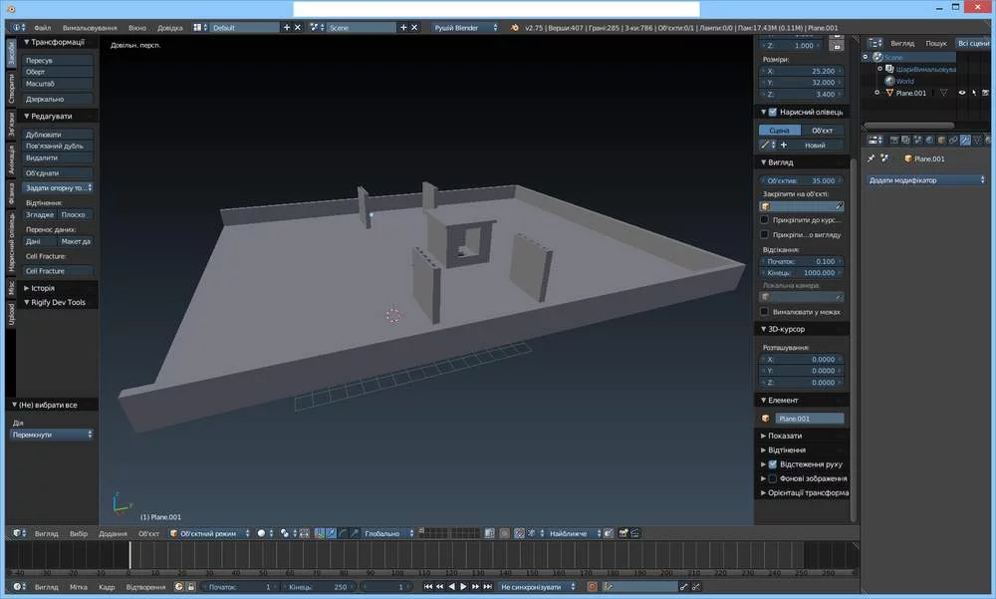The height and width of the screenshot is (599, 996).
Task: Click the play animation button in the timeline
Action: tap(464, 587)
